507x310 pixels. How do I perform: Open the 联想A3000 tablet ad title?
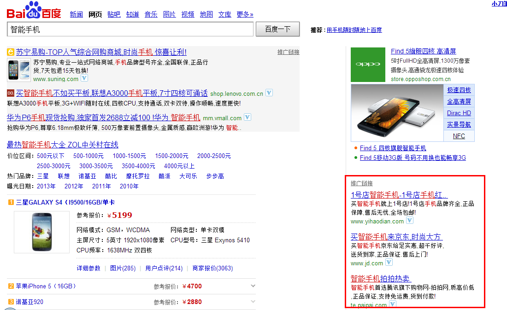tap(112, 93)
